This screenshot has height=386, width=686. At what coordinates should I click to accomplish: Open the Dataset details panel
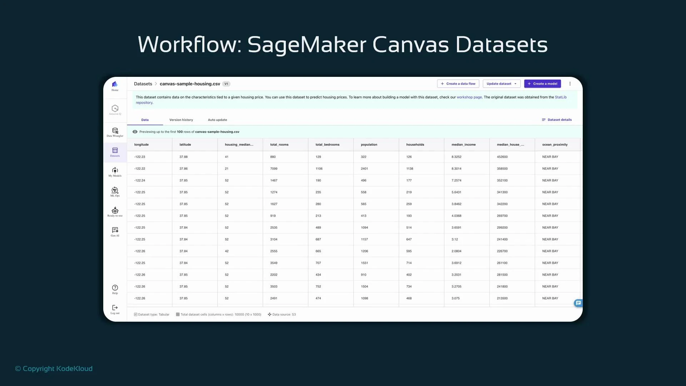[x=557, y=120]
